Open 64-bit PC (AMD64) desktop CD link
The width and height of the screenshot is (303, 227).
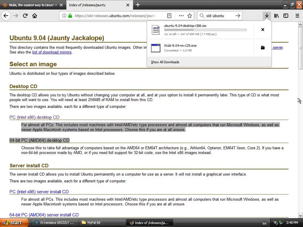click(x=39, y=140)
